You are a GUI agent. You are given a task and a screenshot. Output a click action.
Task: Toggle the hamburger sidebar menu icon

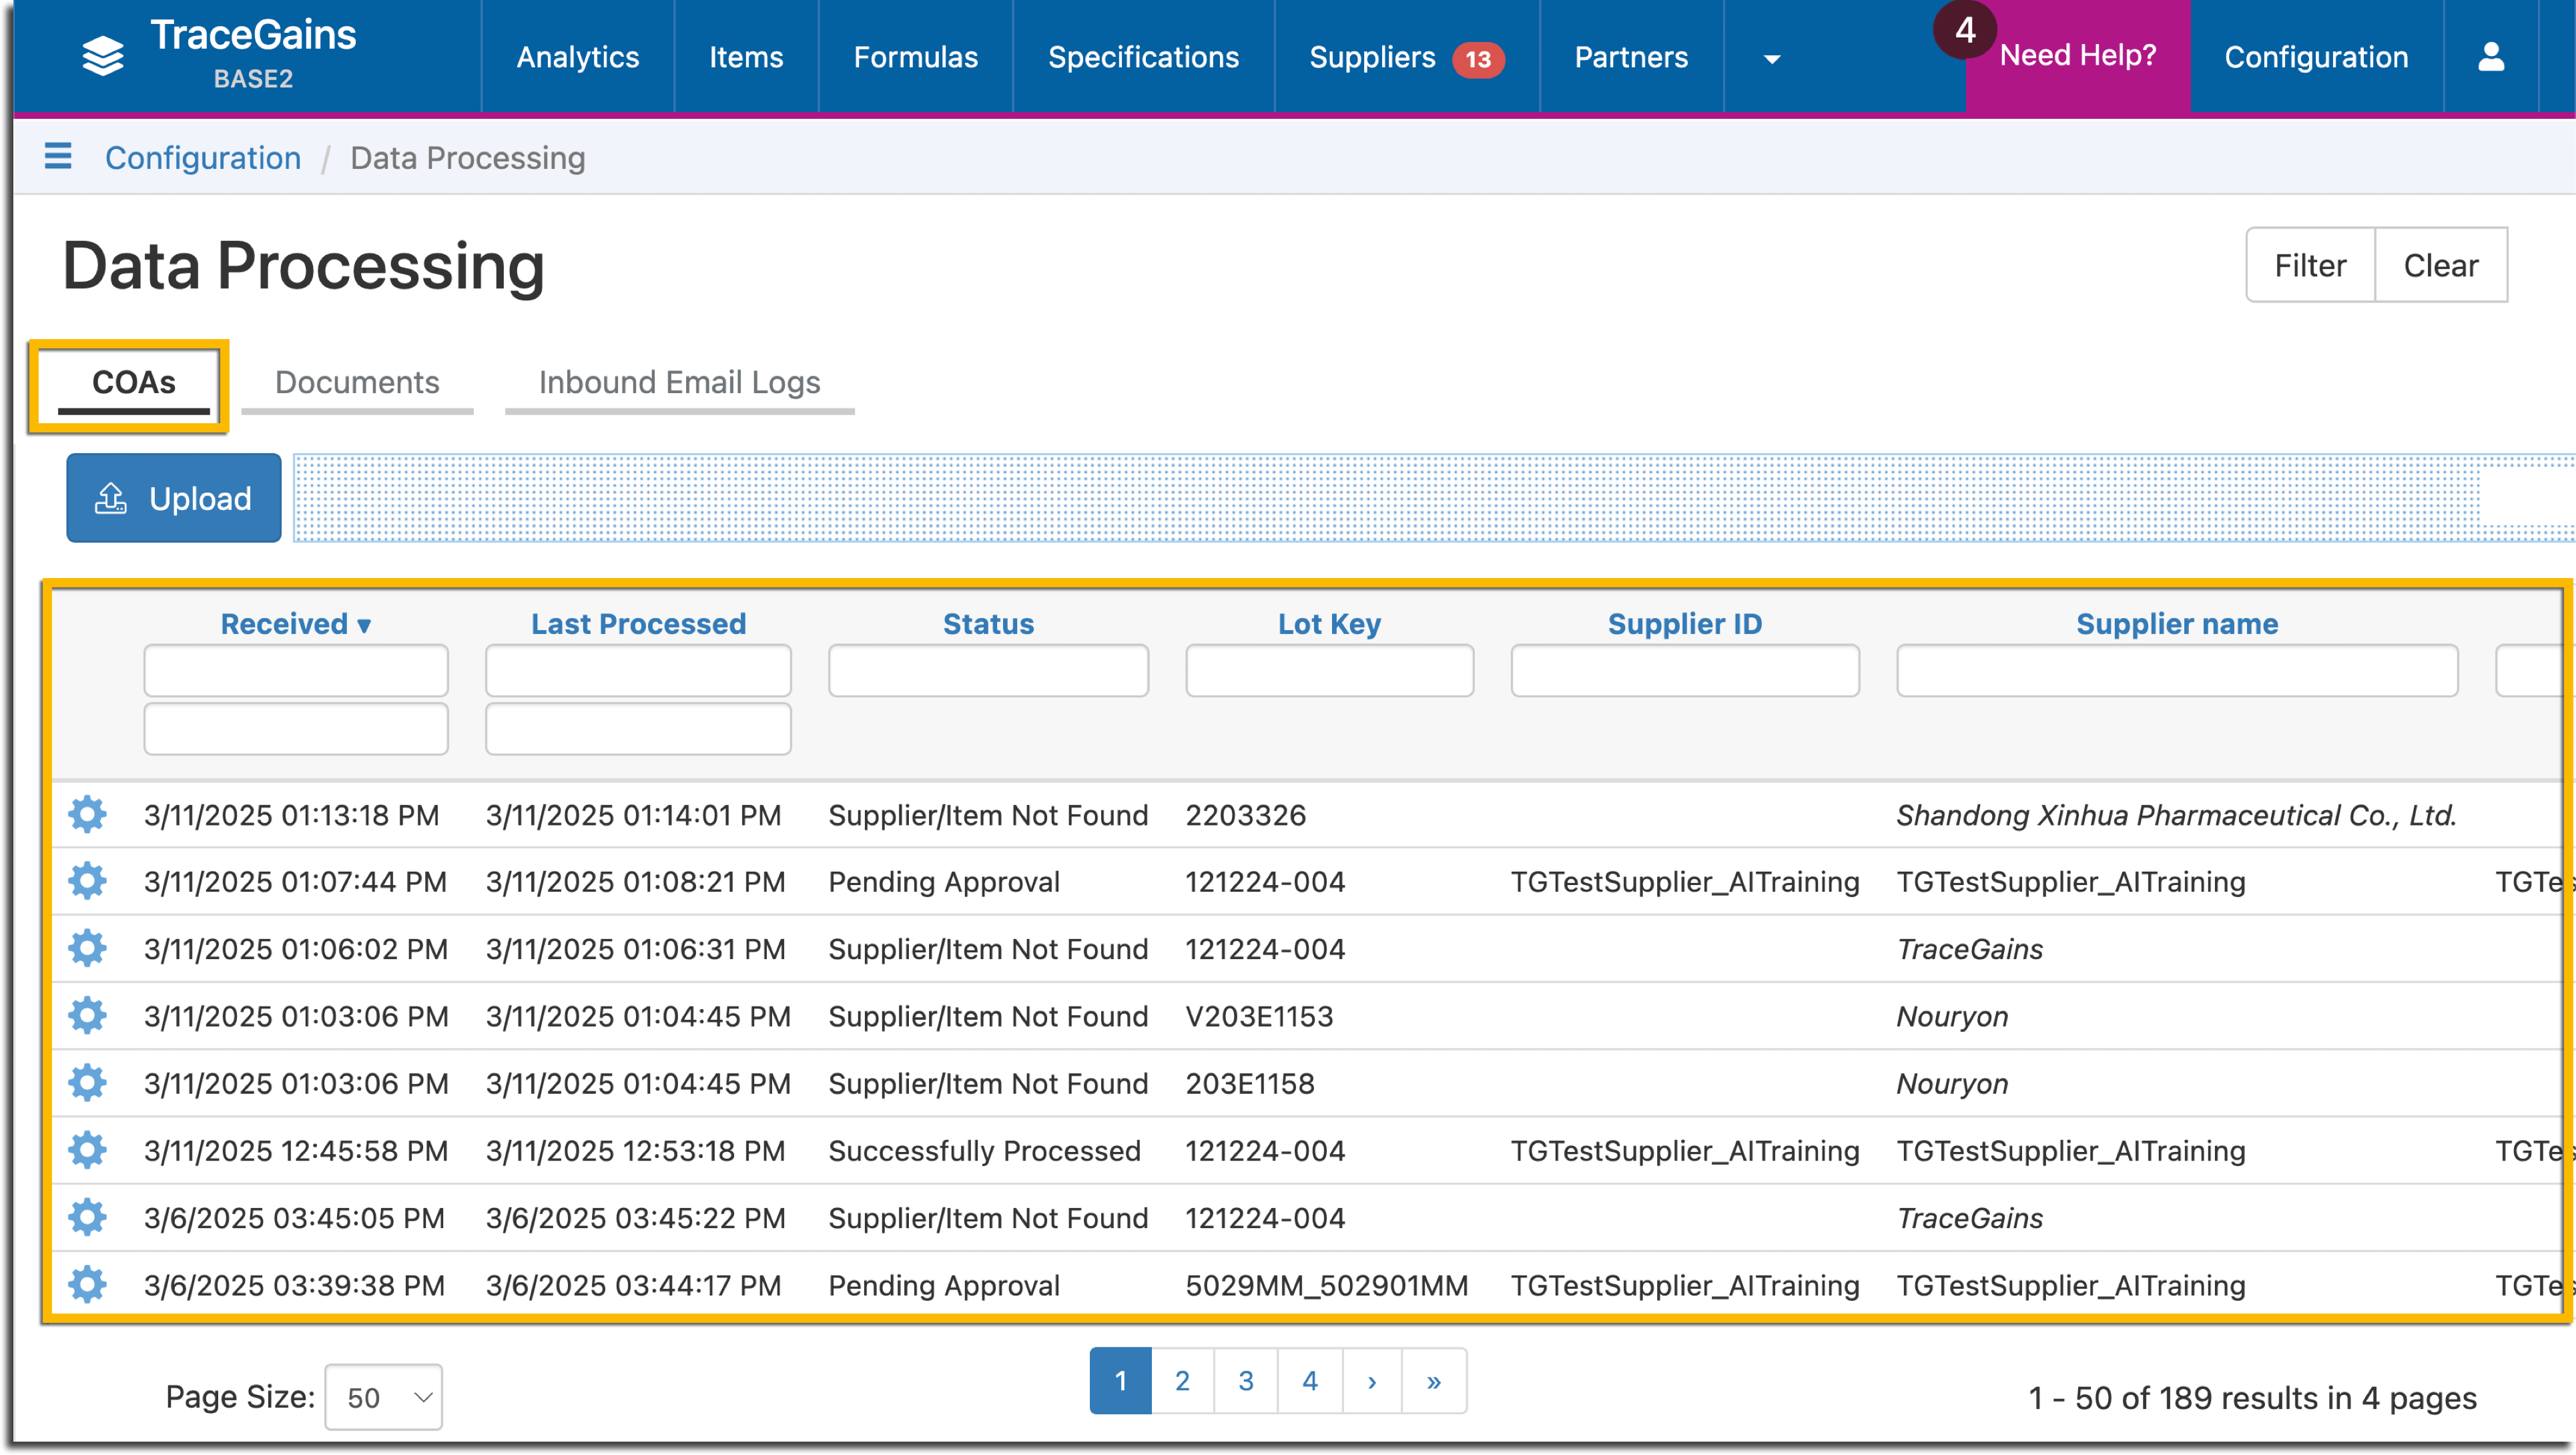[58, 156]
